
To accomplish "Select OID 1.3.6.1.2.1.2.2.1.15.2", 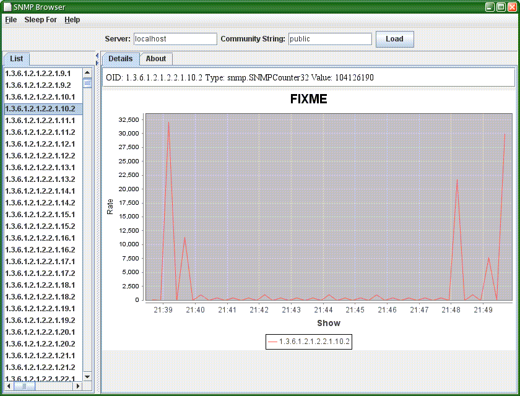I will click(43, 226).
